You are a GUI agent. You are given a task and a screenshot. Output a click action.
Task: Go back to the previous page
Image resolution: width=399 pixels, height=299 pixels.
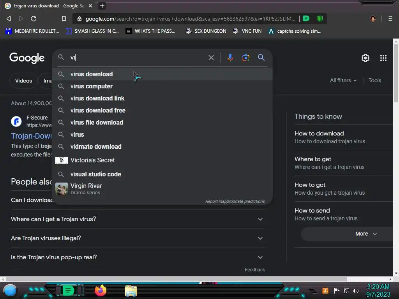(9, 19)
